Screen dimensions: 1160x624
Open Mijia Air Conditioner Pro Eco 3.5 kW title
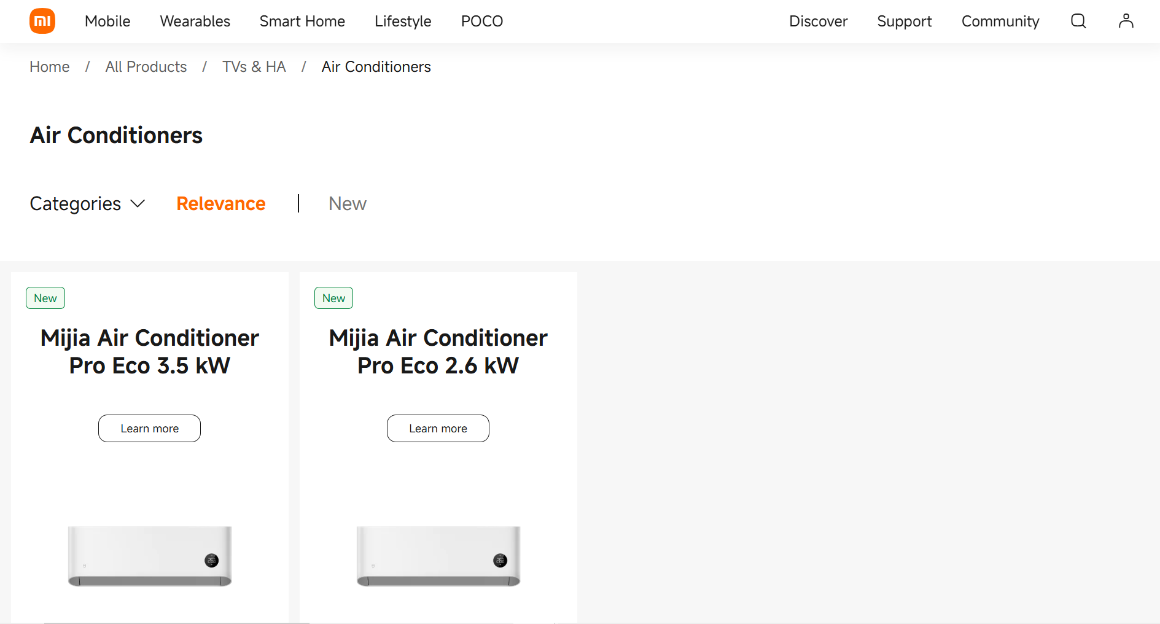150,352
